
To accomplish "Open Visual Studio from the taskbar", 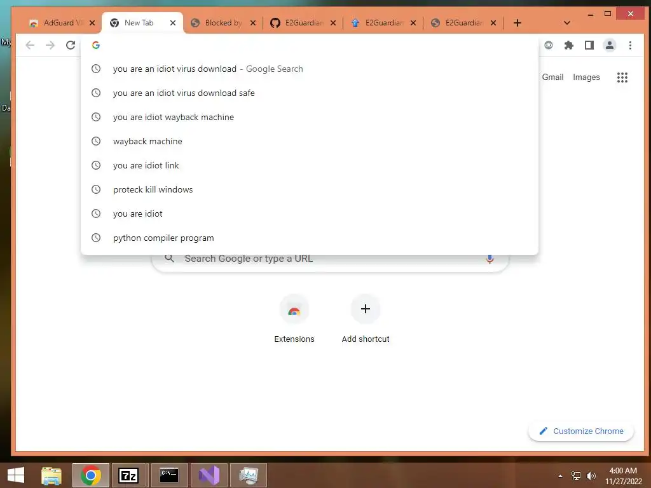I will click(x=209, y=475).
